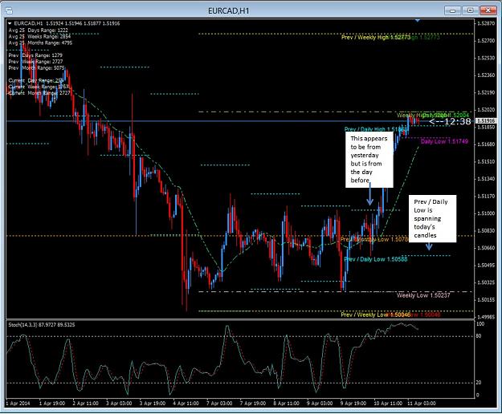This screenshot has height=414, width=502.
Task: Click the 'Prev / Weekly High 1.52773' label
Action: click(x=376, y=38)
